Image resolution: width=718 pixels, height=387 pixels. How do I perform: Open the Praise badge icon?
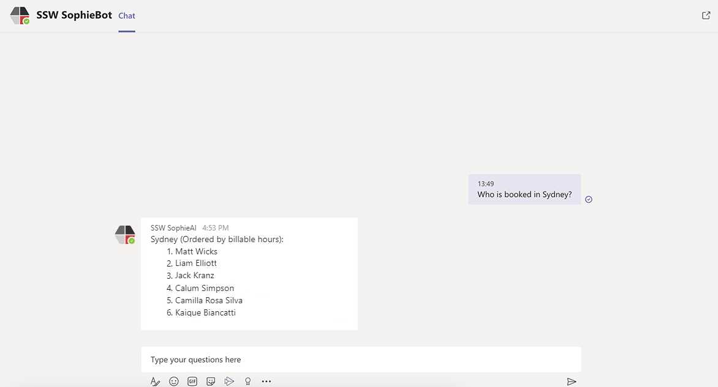tap(248, 381)
